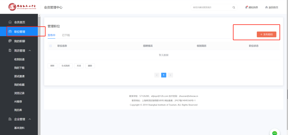Collapse the 简历管理 submenu chevron
Screen dimensions: 288x135
(30, 50)
